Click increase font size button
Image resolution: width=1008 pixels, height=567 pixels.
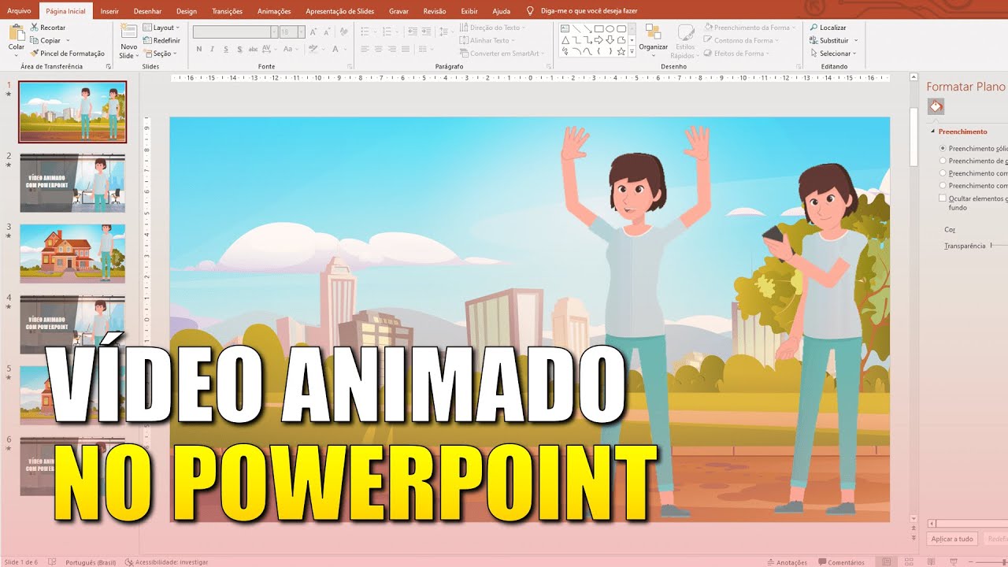click(x=314, y=32)
